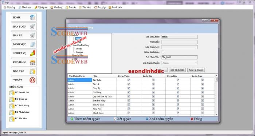The image size is (255, 136).
Task: Click Xoá nhóm quyền trash icon
Action: coord(147,119)
